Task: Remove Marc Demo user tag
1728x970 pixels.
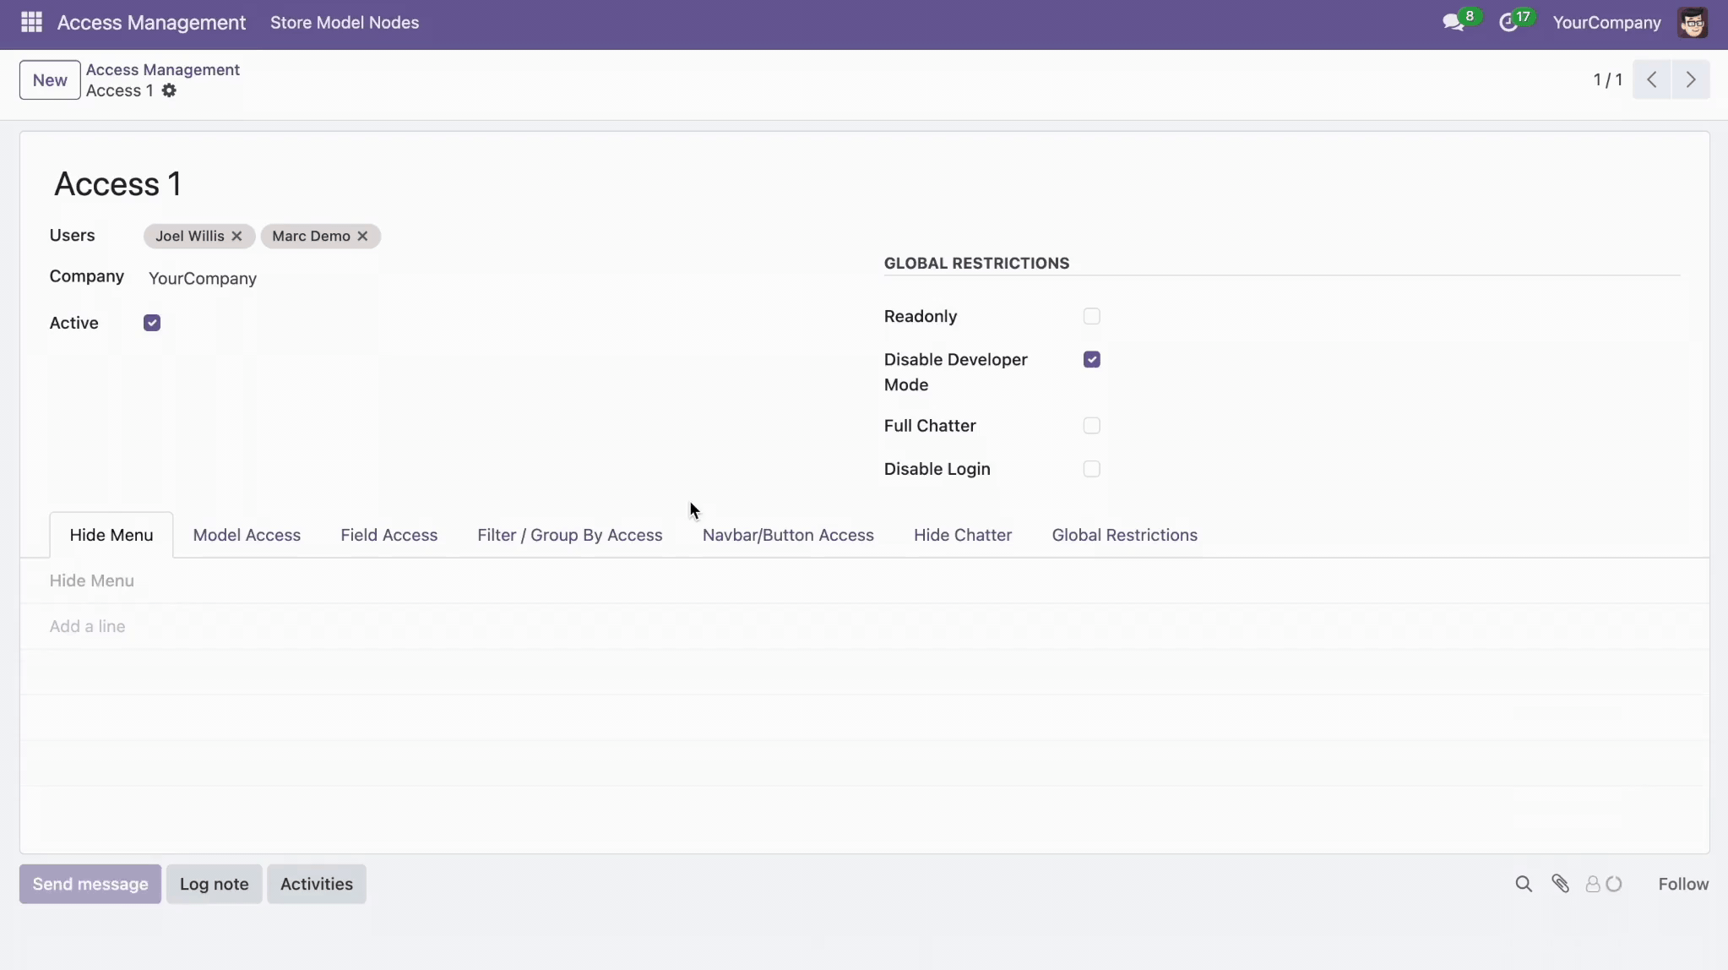Action: point(362,237)
